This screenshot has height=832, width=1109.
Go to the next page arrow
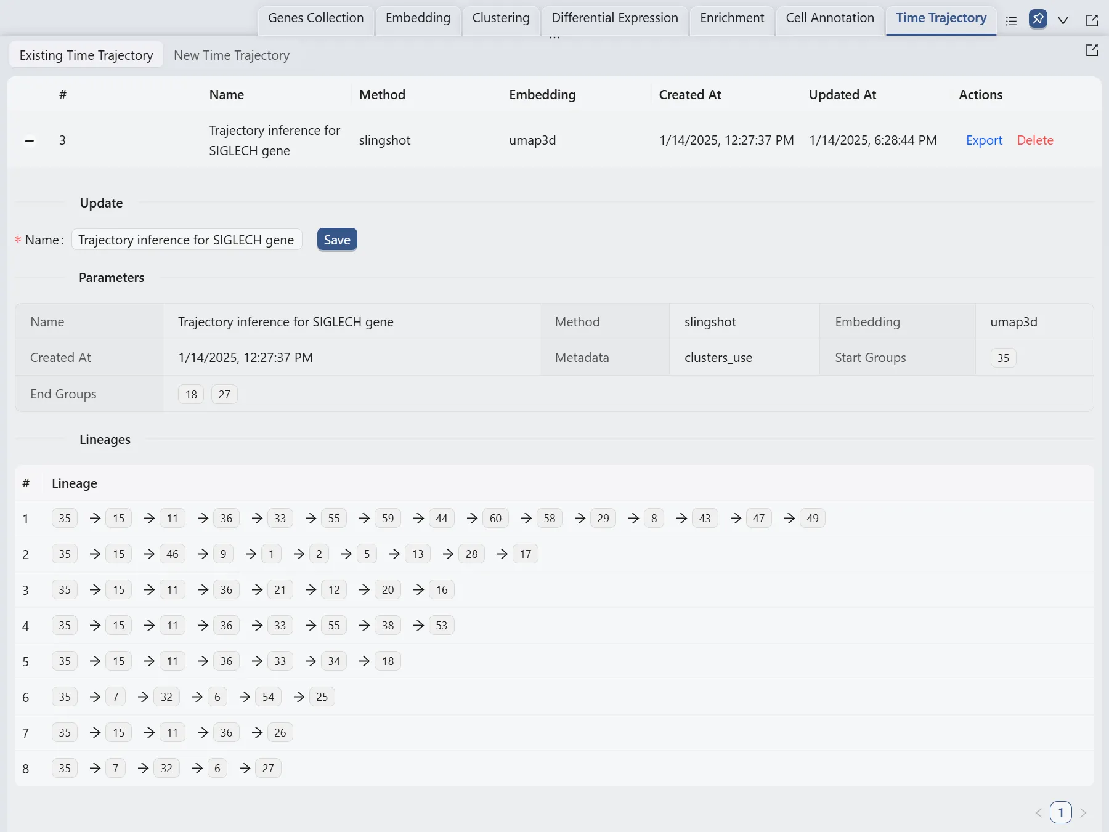click(1083, 813)
